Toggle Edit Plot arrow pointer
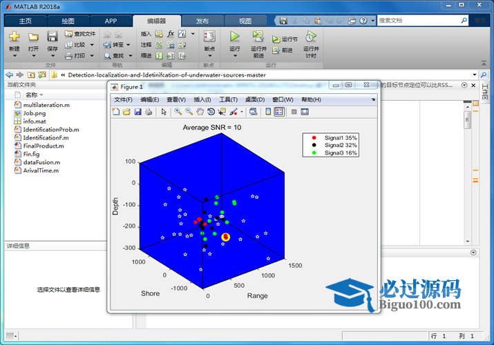Image resolution: width=494 pixels, height=345 pixels. [164, 112]
